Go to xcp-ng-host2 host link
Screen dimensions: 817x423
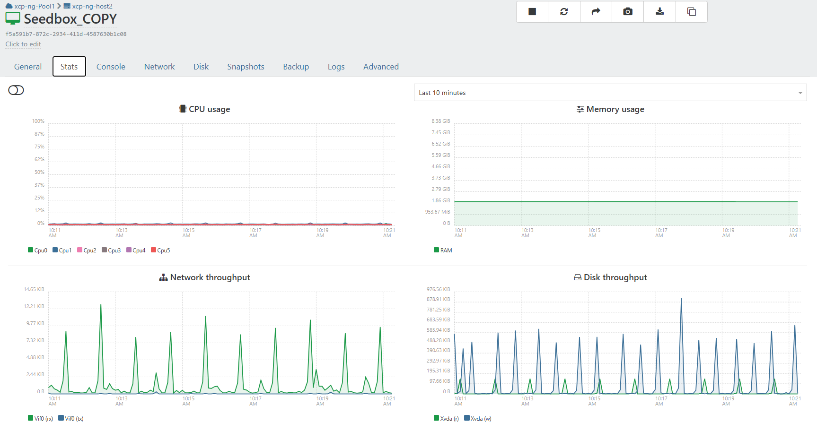click(x=92, y=6)
